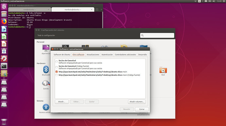Screen dimensions: 226x126
Task: Open the terminal tab dropdown arrow
Action: point(101,9)
